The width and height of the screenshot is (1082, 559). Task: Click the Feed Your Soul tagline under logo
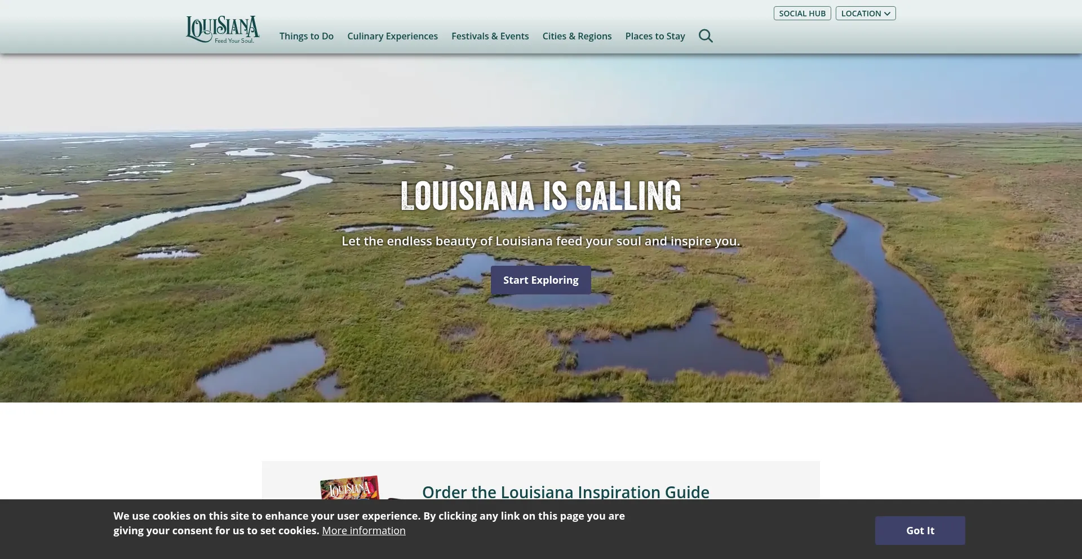[x=234, y=41]
